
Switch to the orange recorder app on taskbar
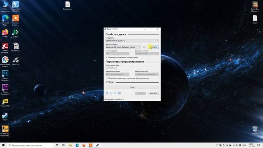[90, 145]
